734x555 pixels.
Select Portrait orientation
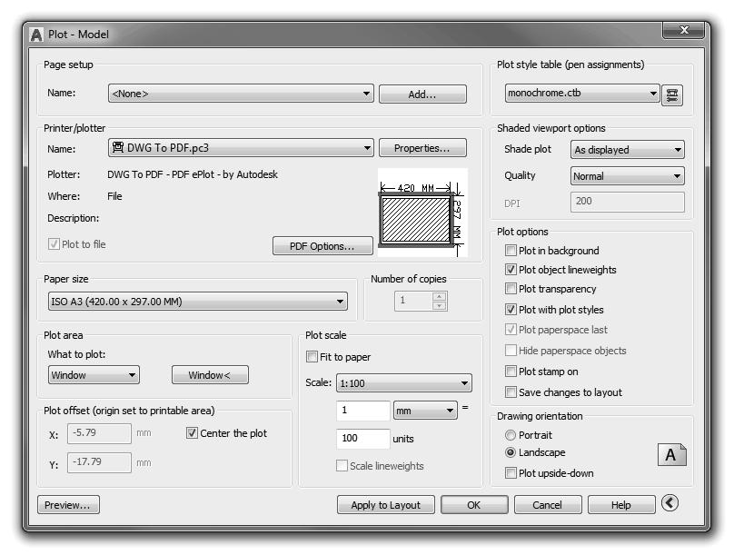click(x=511, y=435)
